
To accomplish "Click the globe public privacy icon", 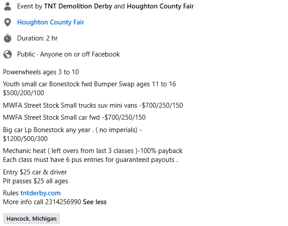I will (8, 54).
